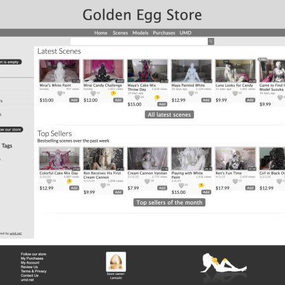Click heart icon on Ren's Fun Time
Viewport: 285px width, 285px height.
pyautogui.click(x=235, y=181)
